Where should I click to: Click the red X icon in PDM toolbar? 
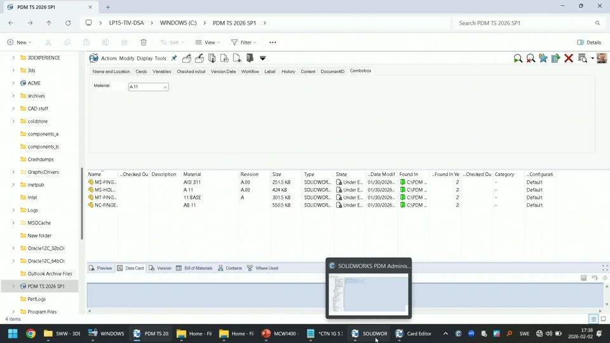(568, 58)
